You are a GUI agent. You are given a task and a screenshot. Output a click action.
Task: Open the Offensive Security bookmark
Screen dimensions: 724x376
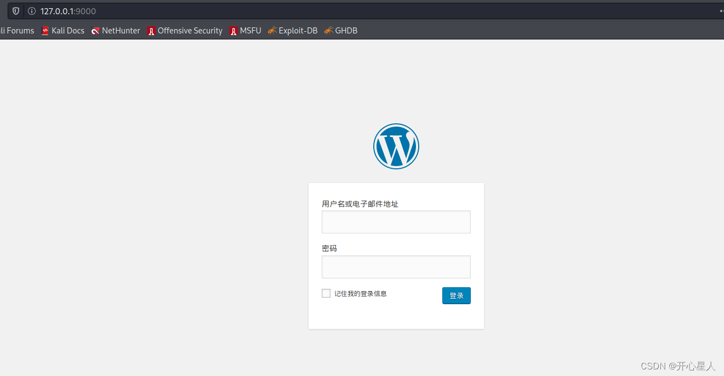185,31
